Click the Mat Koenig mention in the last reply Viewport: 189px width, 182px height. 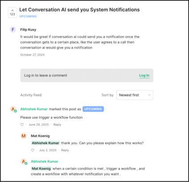[x=41, y=169]
